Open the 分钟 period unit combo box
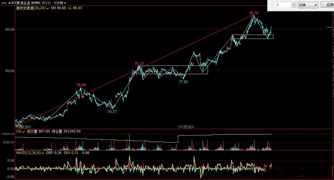The image size is (334, 180). click(308, 5)
